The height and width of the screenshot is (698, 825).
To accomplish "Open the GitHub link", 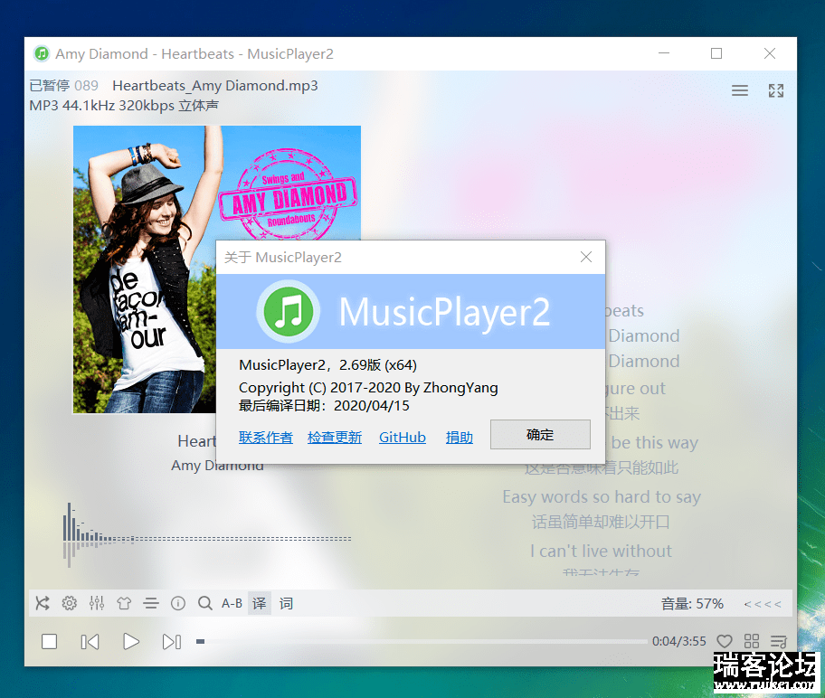I will pyautogui.click(x=403, y=437).
